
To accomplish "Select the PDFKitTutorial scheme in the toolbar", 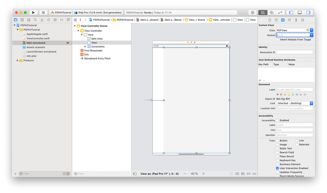I will [61, 13].
